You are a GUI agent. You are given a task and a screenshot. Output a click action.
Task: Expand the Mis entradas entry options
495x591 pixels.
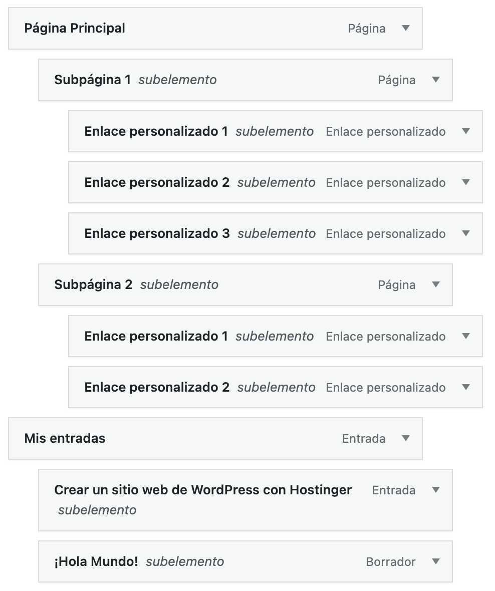tap(407, 438)
